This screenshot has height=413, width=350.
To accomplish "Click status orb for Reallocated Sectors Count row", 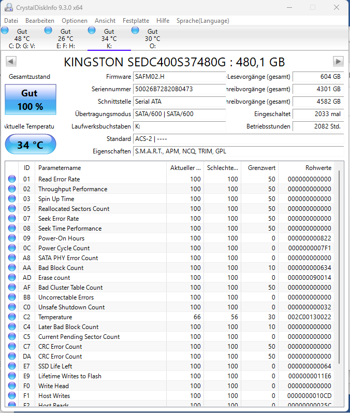I will [12, 208].
